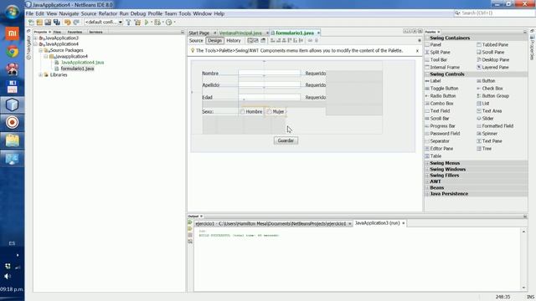The image size is (536, 301).
Task: Choose Button Group in the palette
Action: point(493,96)
